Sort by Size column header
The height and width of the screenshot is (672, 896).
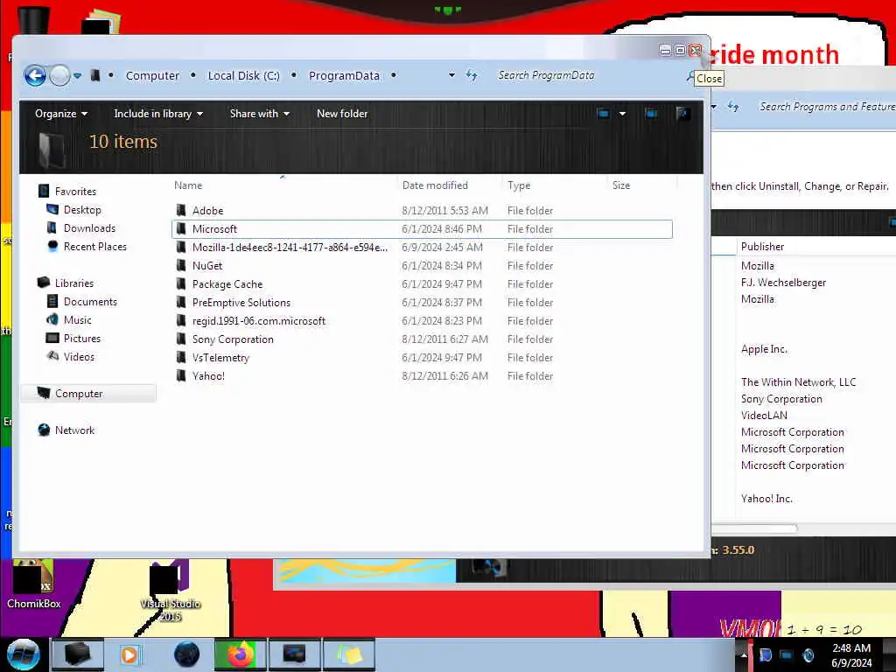pos(621,185)
